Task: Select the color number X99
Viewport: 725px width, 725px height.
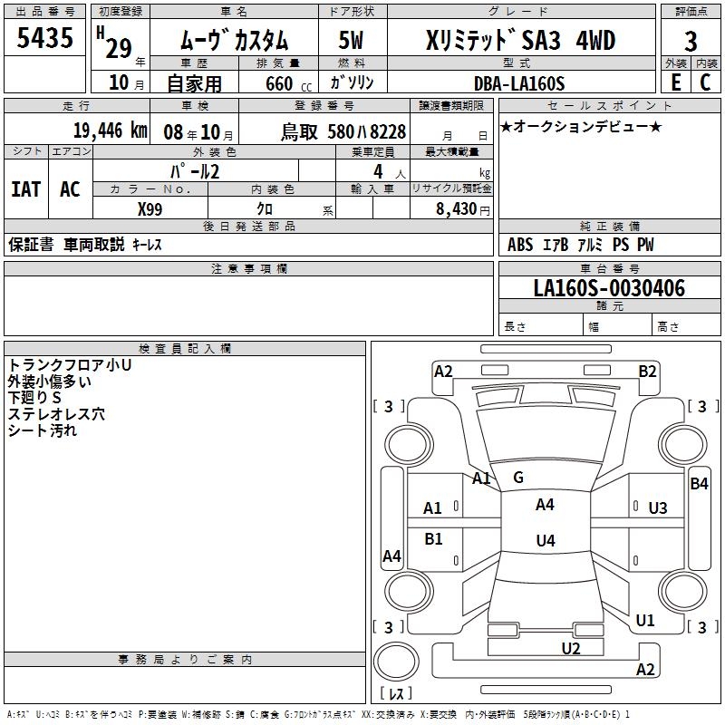Action: click(150, 209)
